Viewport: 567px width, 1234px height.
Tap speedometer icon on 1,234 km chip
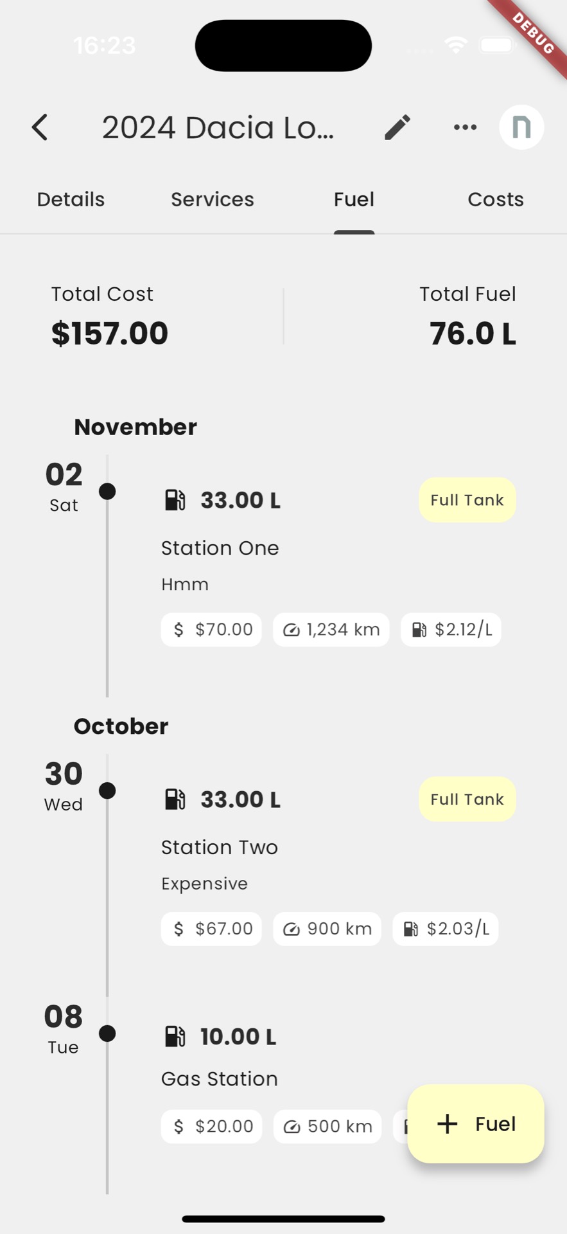point(292,630)
